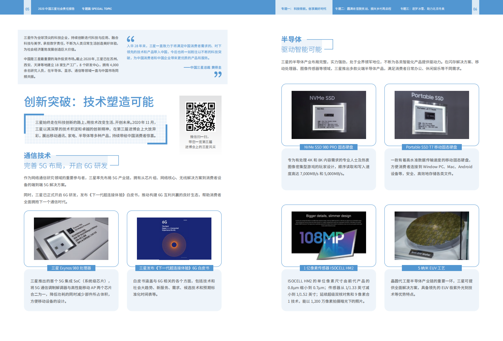Click the 微信扫一扫 QR caption text
The image size is (503, 341).
click(200, 142)
